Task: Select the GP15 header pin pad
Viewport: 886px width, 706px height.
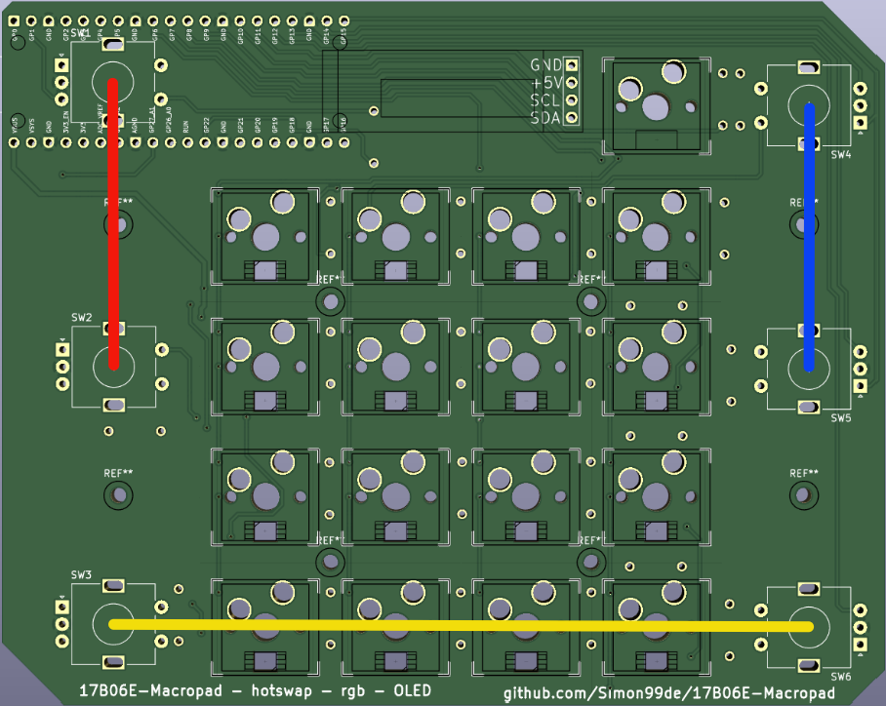Action: (x=343, y=20)
